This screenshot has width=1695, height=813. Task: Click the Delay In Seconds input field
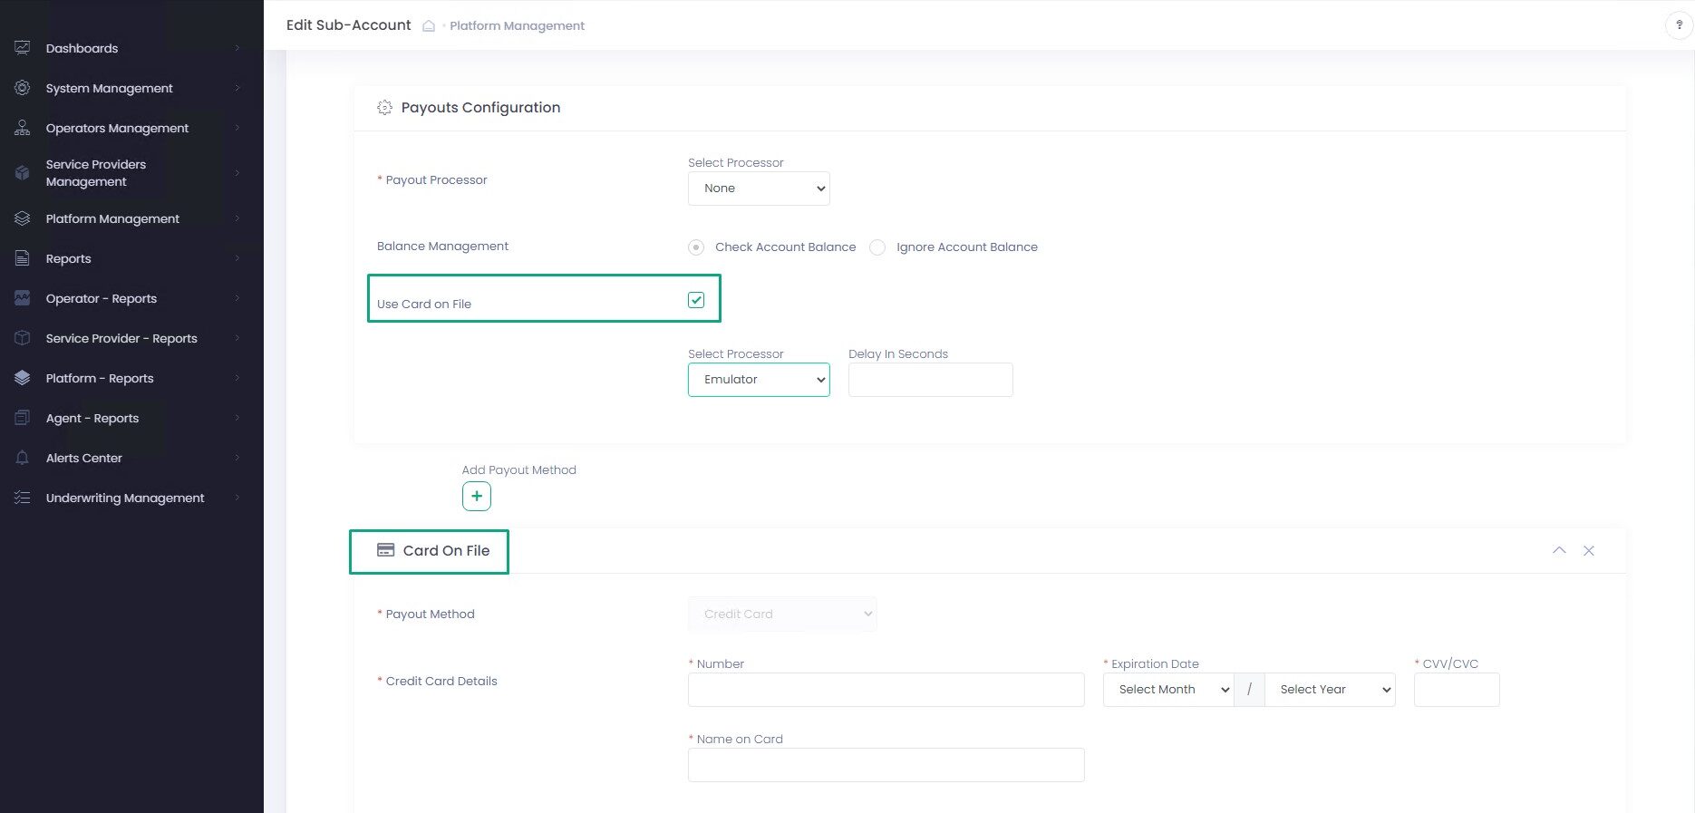930,380
